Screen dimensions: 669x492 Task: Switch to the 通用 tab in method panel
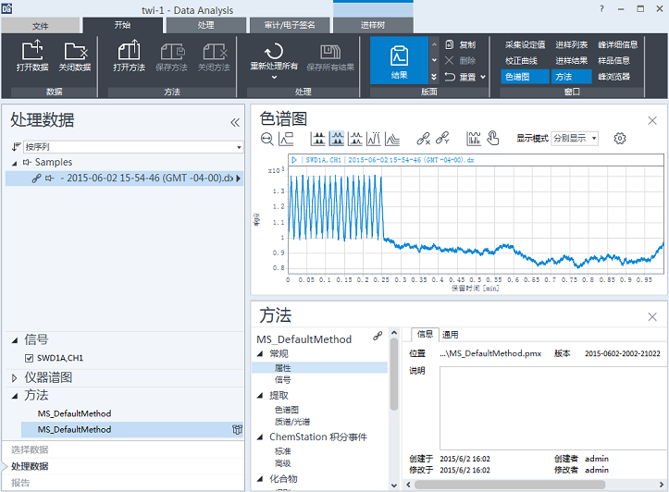point(450,335)
